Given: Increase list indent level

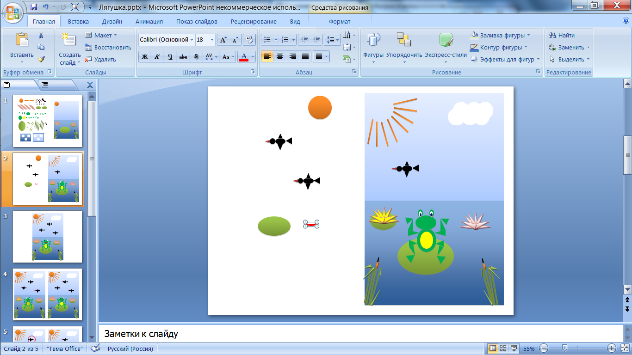Looking at the screenshot, I should 316,40.
